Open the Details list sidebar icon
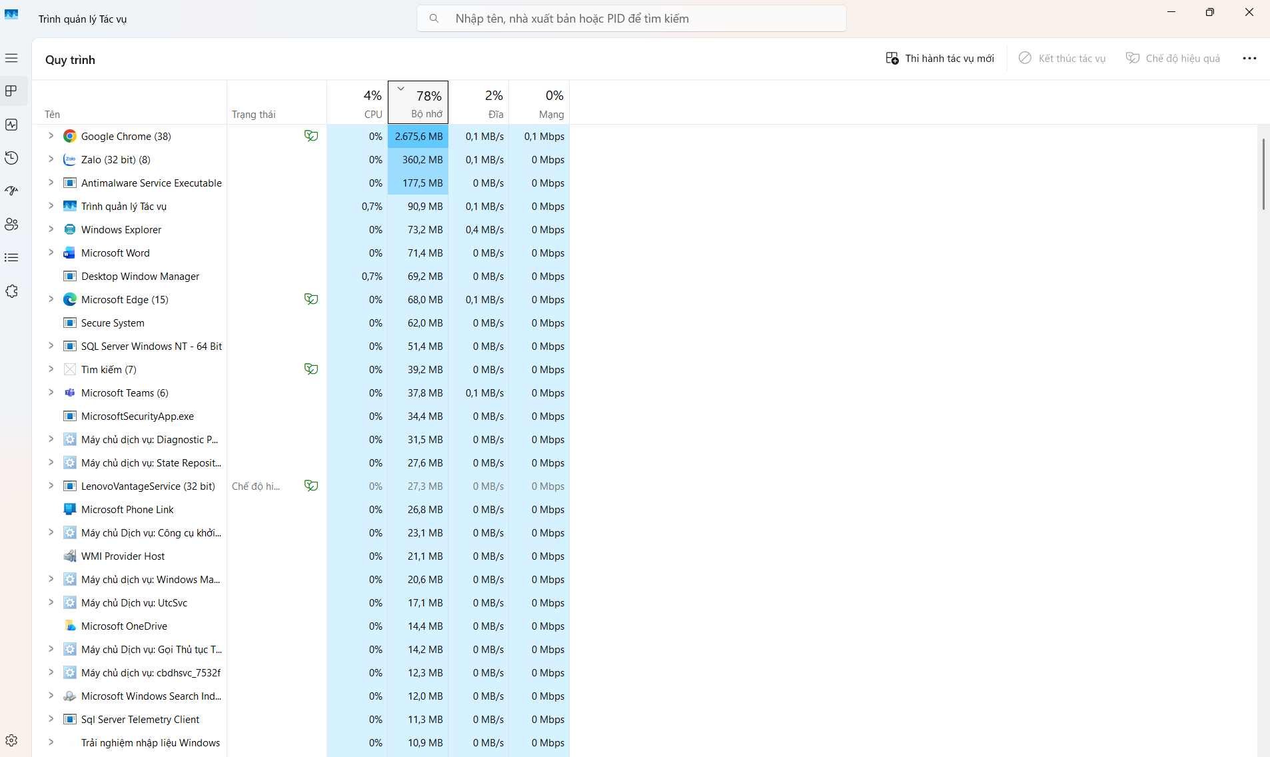 point(11,258)
